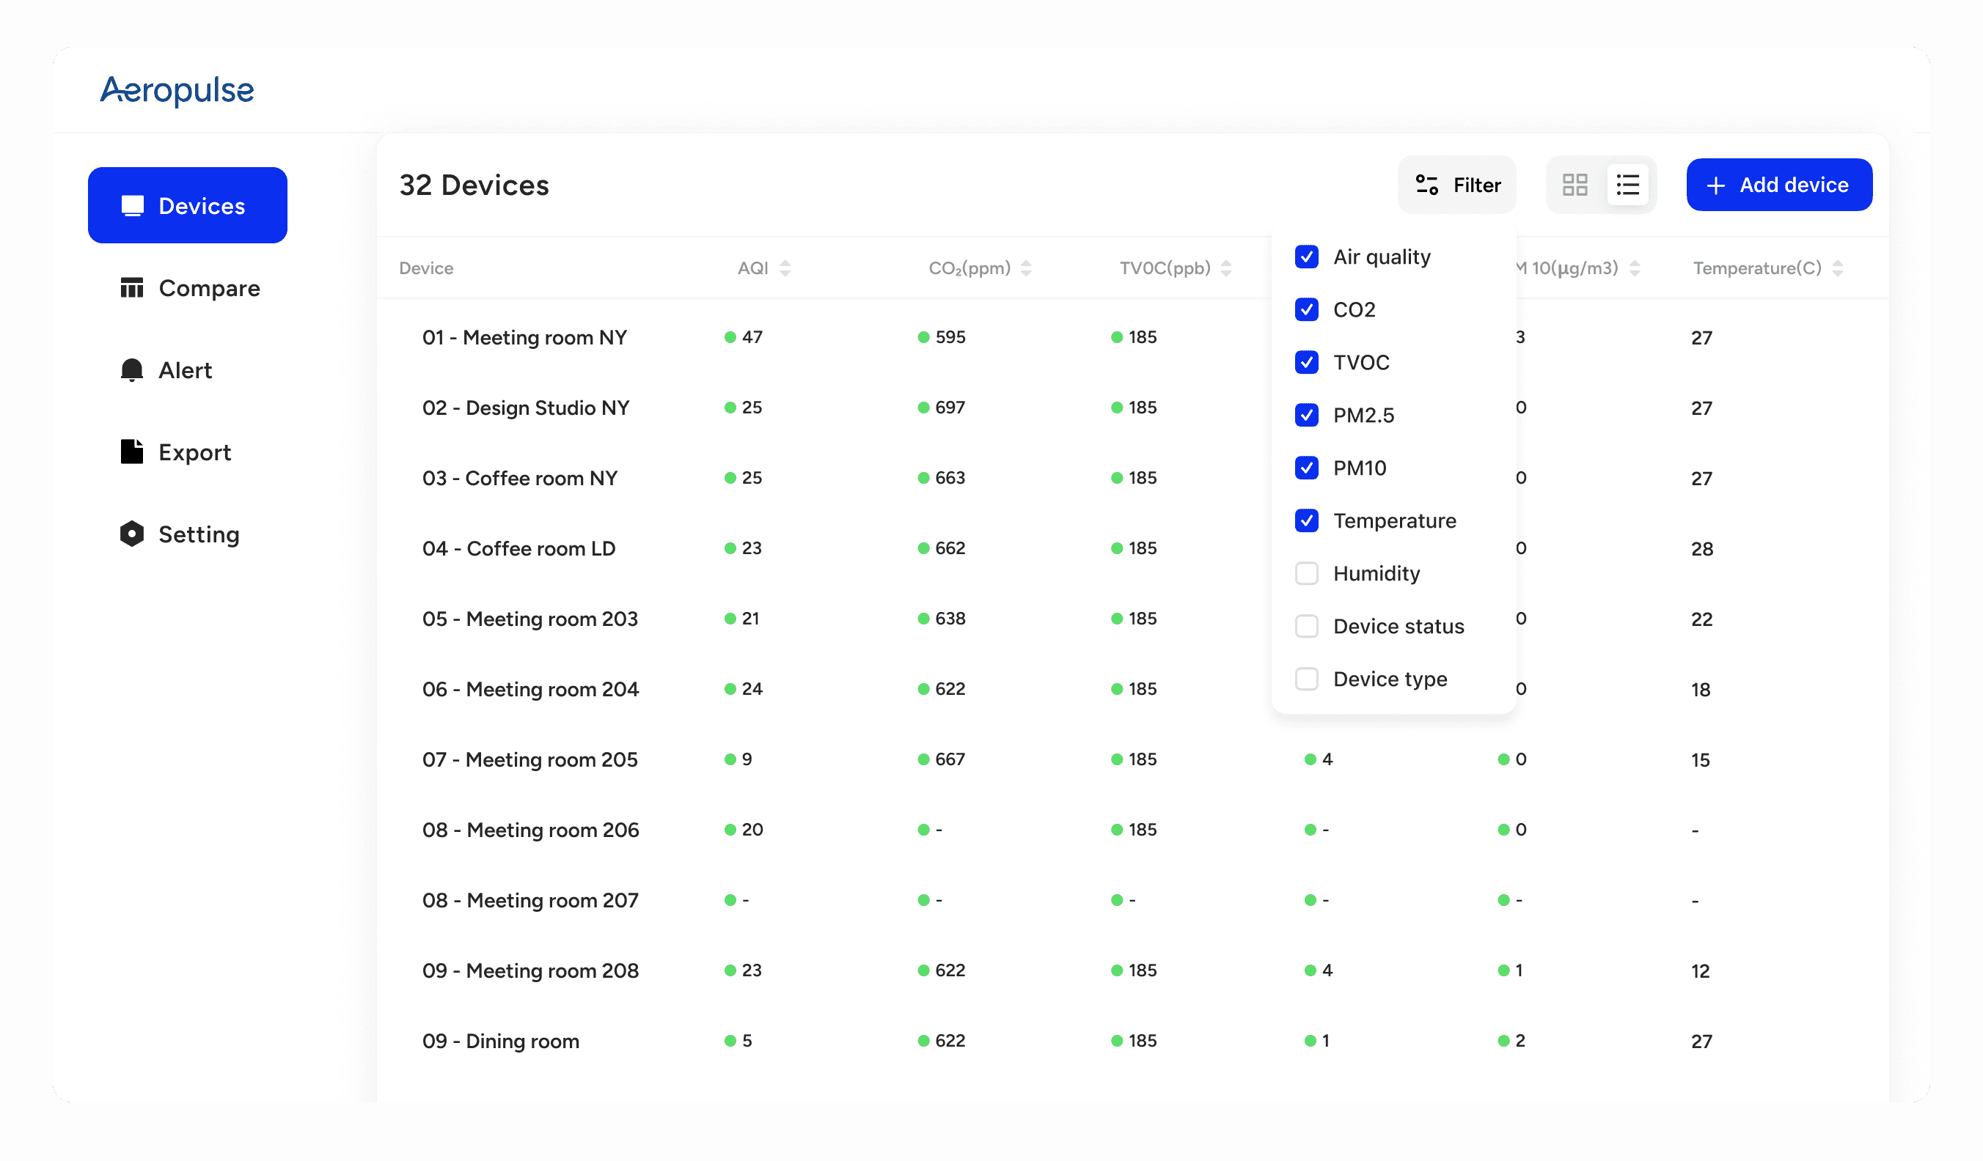Open the Devices sidebar menu

coord(187,205)
